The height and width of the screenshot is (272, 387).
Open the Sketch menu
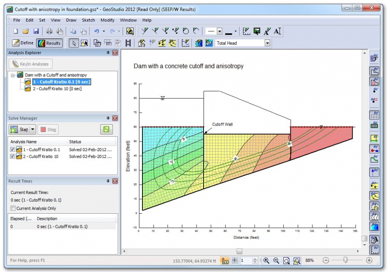88,20
